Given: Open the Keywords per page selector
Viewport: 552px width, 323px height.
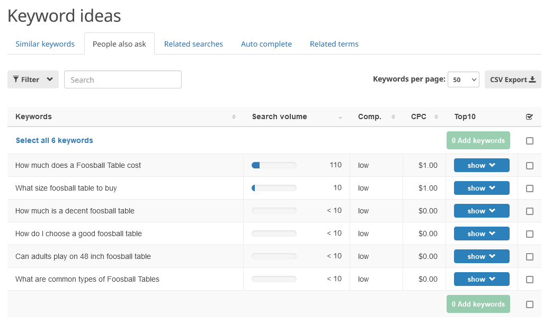Looking at the screenshot, I should pos(464,79).
